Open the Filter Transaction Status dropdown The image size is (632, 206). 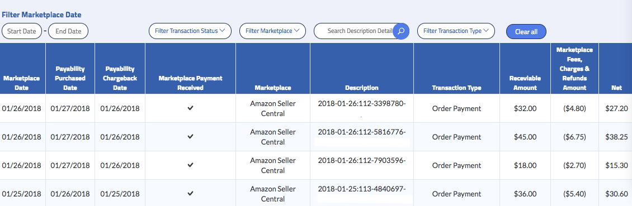[x=190, y=31]
